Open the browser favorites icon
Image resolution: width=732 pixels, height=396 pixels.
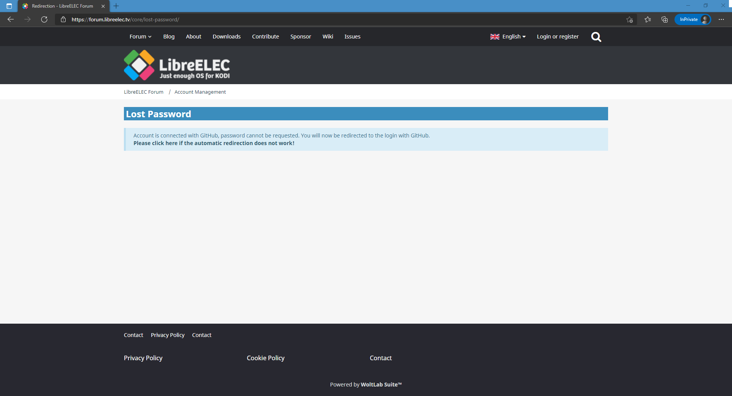[648, 19]
